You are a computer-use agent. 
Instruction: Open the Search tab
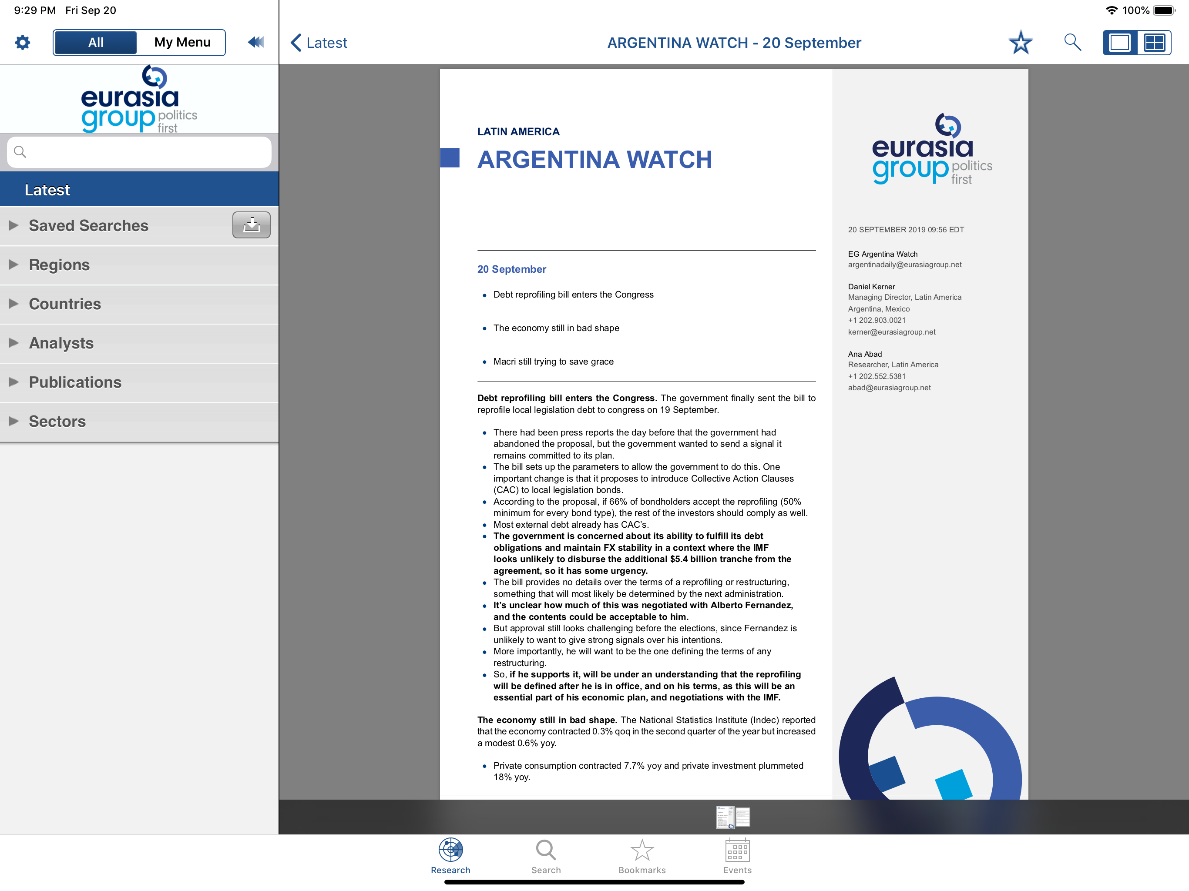click(x=546, y=856)
